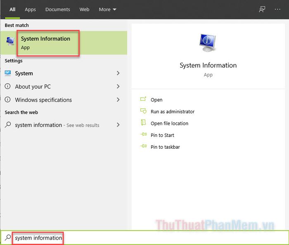Expand the Windows specifications result arrow

[118, 100]
